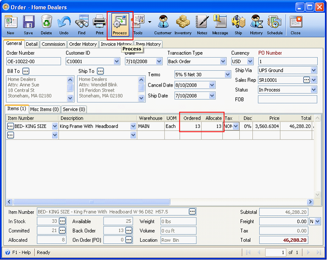Screen dimensions: 327x260
Task: Select the Items (1) tab
Action: (x=17, y=109)
